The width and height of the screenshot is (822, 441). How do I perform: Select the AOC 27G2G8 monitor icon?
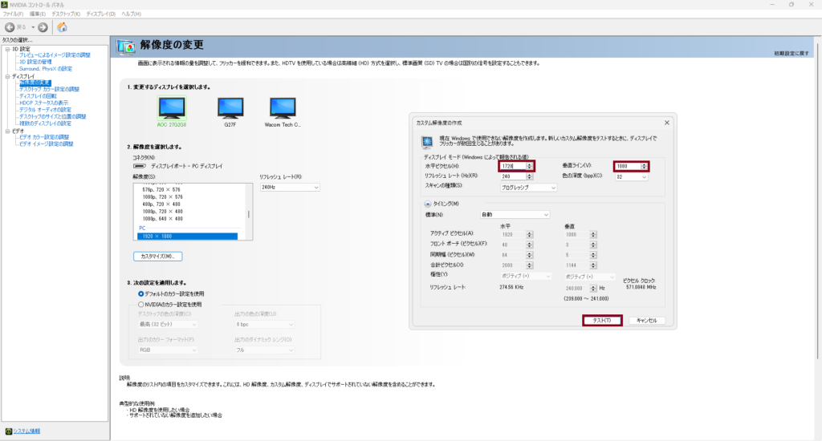172,107
